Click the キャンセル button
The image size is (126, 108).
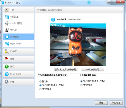pos(116,103)
